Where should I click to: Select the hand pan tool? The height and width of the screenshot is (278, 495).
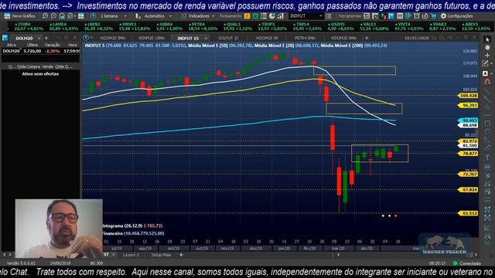pos(487,48)
